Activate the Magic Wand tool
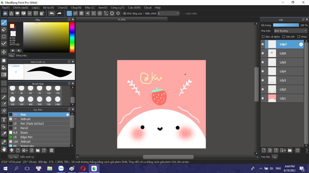 [x=4, y=97]
